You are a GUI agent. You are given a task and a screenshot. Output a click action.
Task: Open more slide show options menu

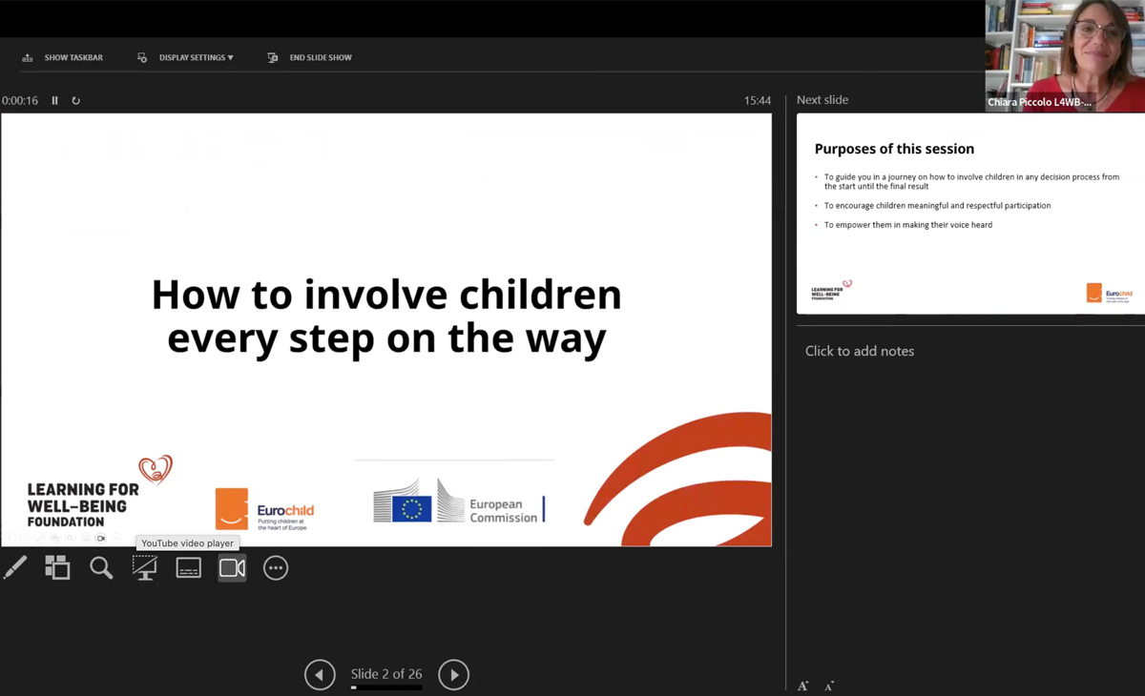click(276, 568)
